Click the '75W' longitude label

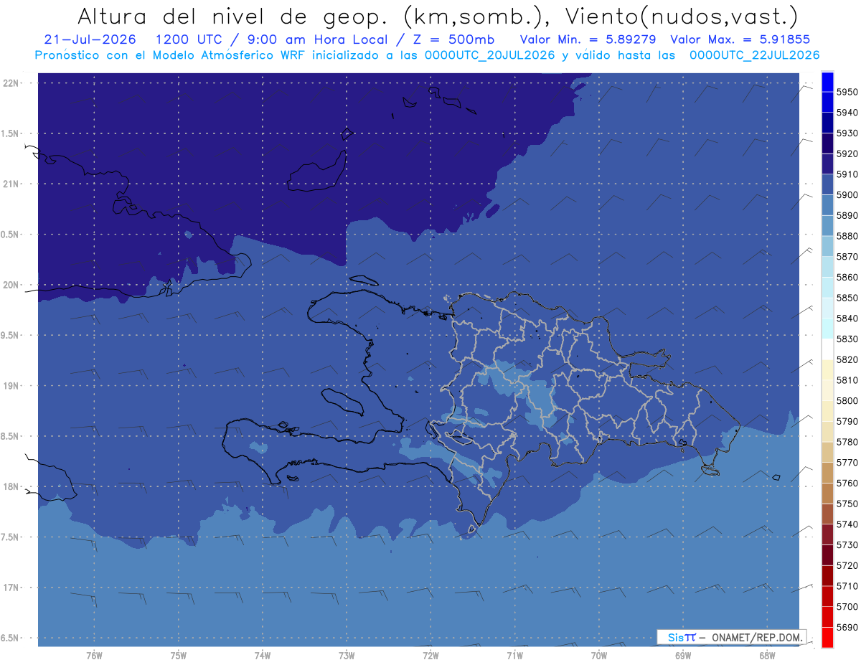point(179,656)
